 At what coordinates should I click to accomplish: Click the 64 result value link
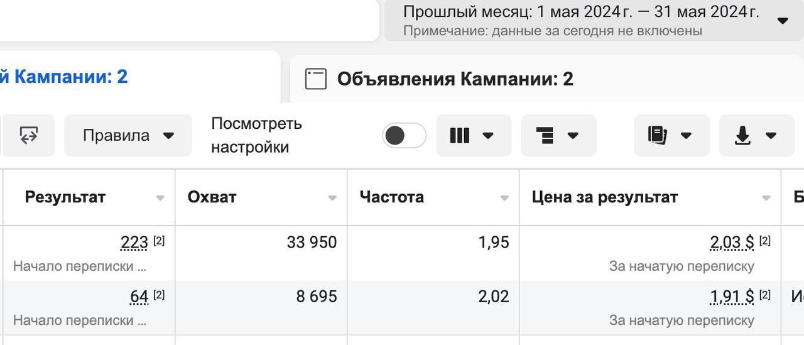(x=139, y=296)
